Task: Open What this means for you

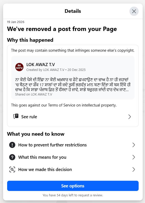Action: pyautogui.click(x=73, y=157)
